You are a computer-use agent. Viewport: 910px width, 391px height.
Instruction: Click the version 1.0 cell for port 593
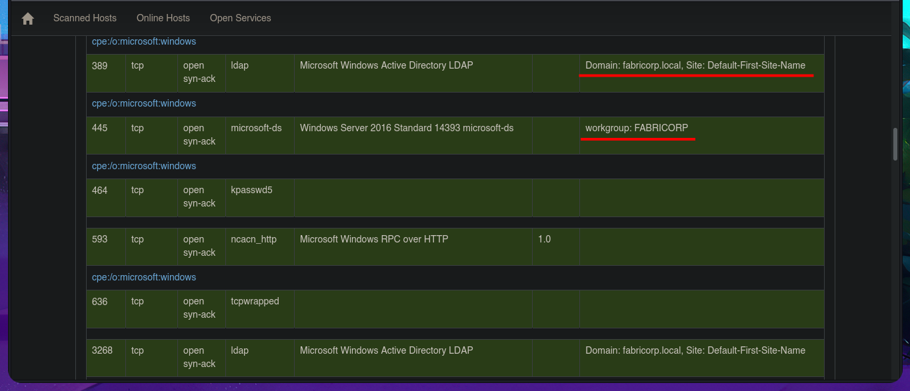(544, 239)
